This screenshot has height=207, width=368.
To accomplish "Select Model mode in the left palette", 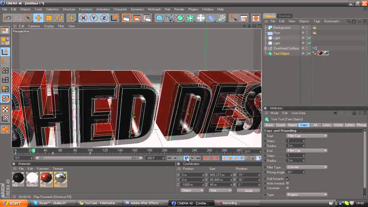I will pyautogui.click(x=5, y=52).
